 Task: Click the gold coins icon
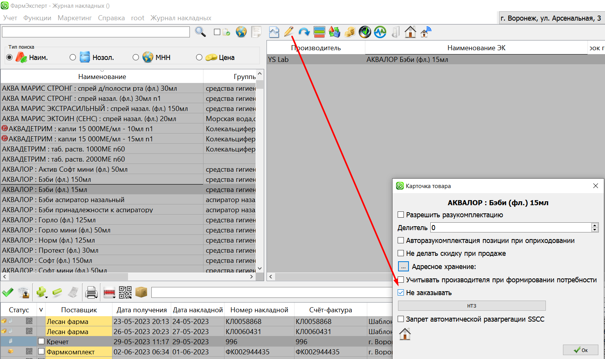tap(349, 32)
